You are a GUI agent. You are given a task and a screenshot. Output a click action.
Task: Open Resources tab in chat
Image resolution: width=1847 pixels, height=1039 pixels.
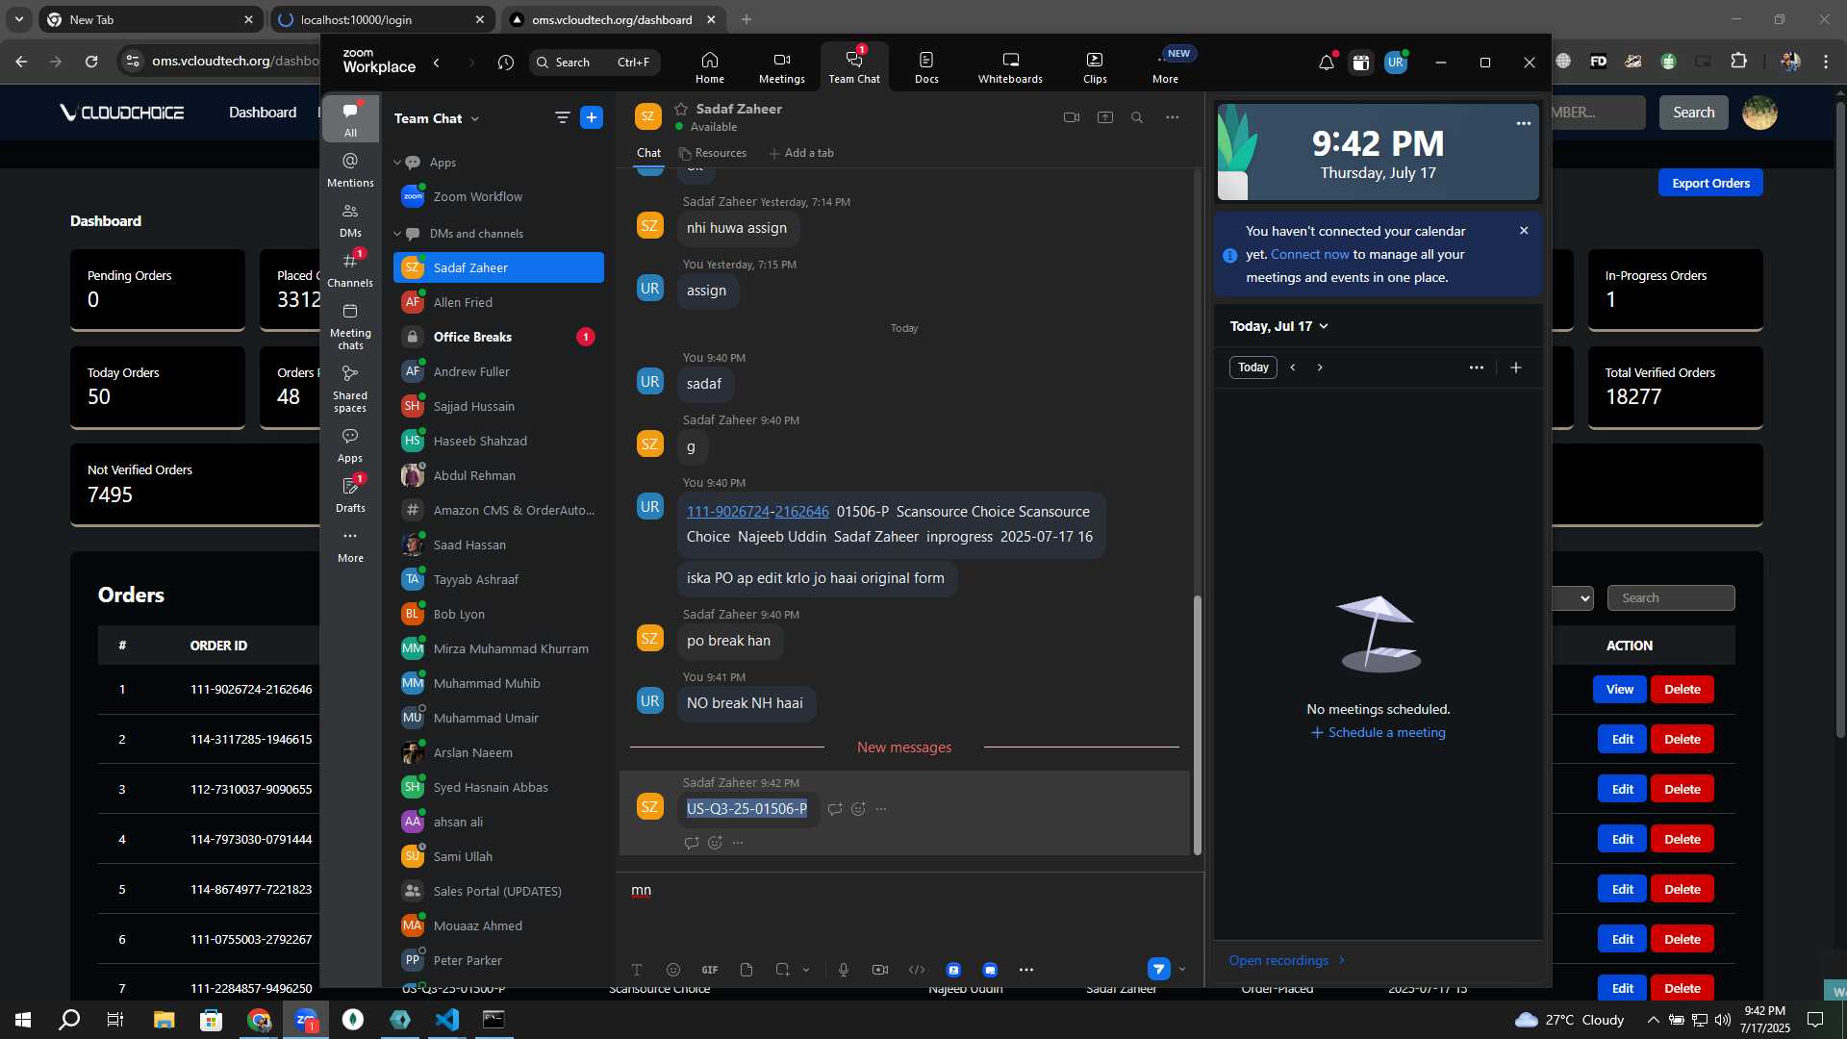tap(712, 153)
